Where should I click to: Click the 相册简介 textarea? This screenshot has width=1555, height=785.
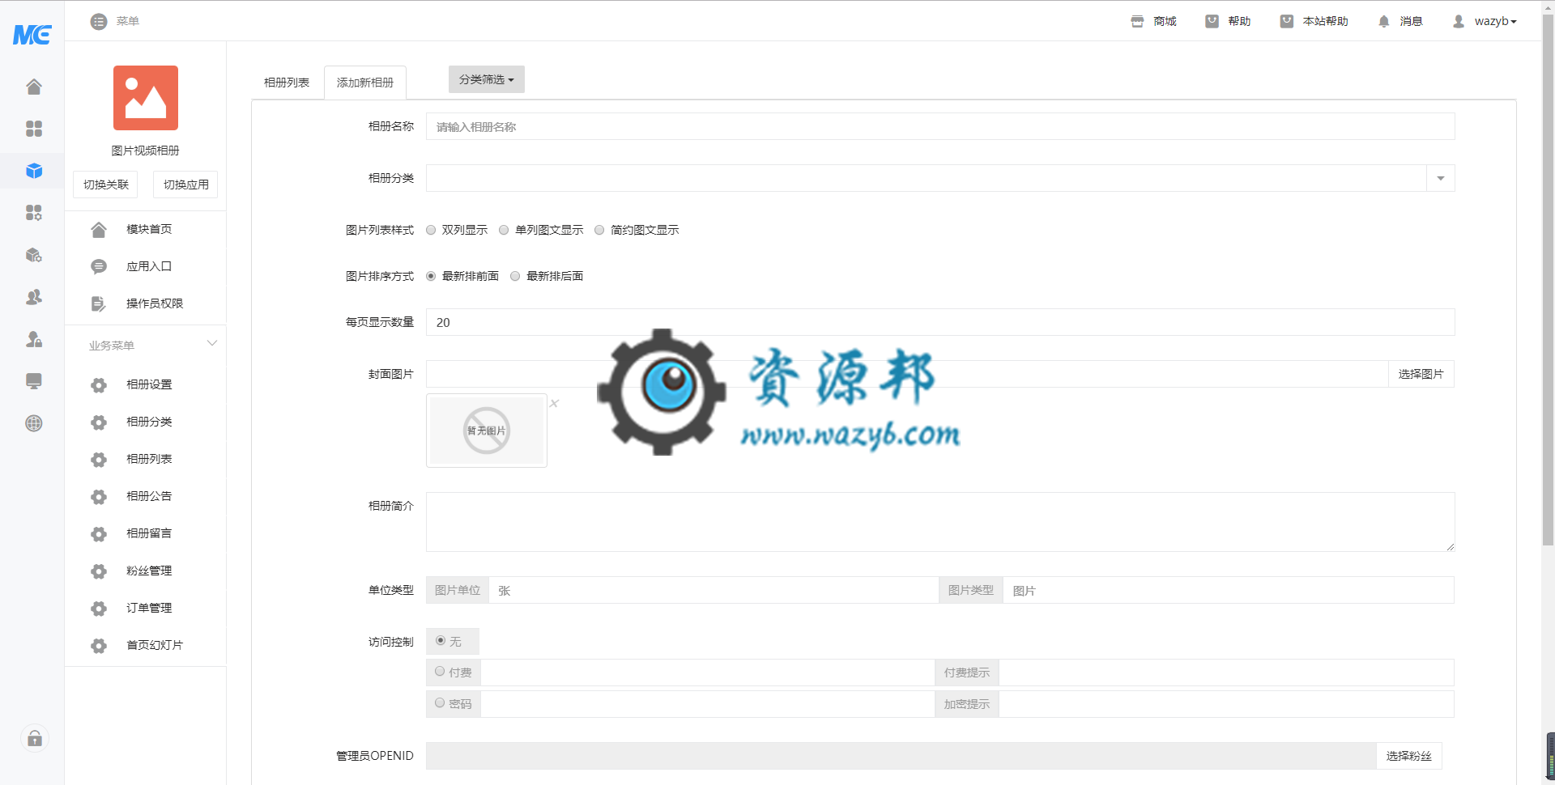coord(940,522)
